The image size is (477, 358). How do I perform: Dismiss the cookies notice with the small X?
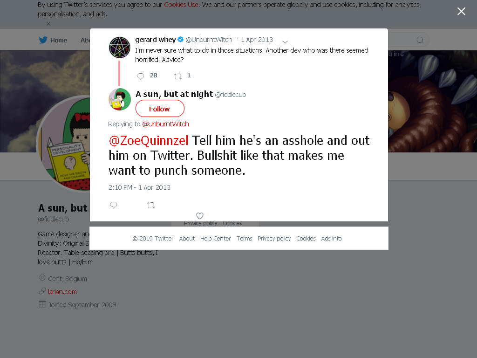pos(48,24)
